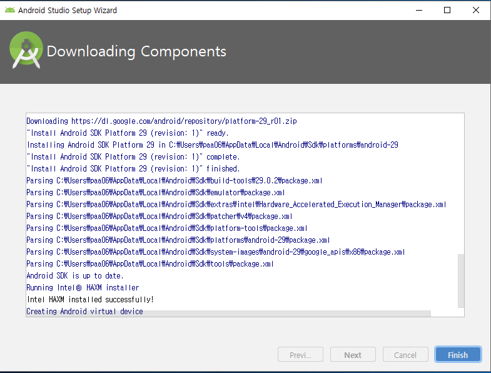491x373 pixels.
Task: Click the 'Install Android SDK Platform 29' finished line
Action: (x=133, y=169)
